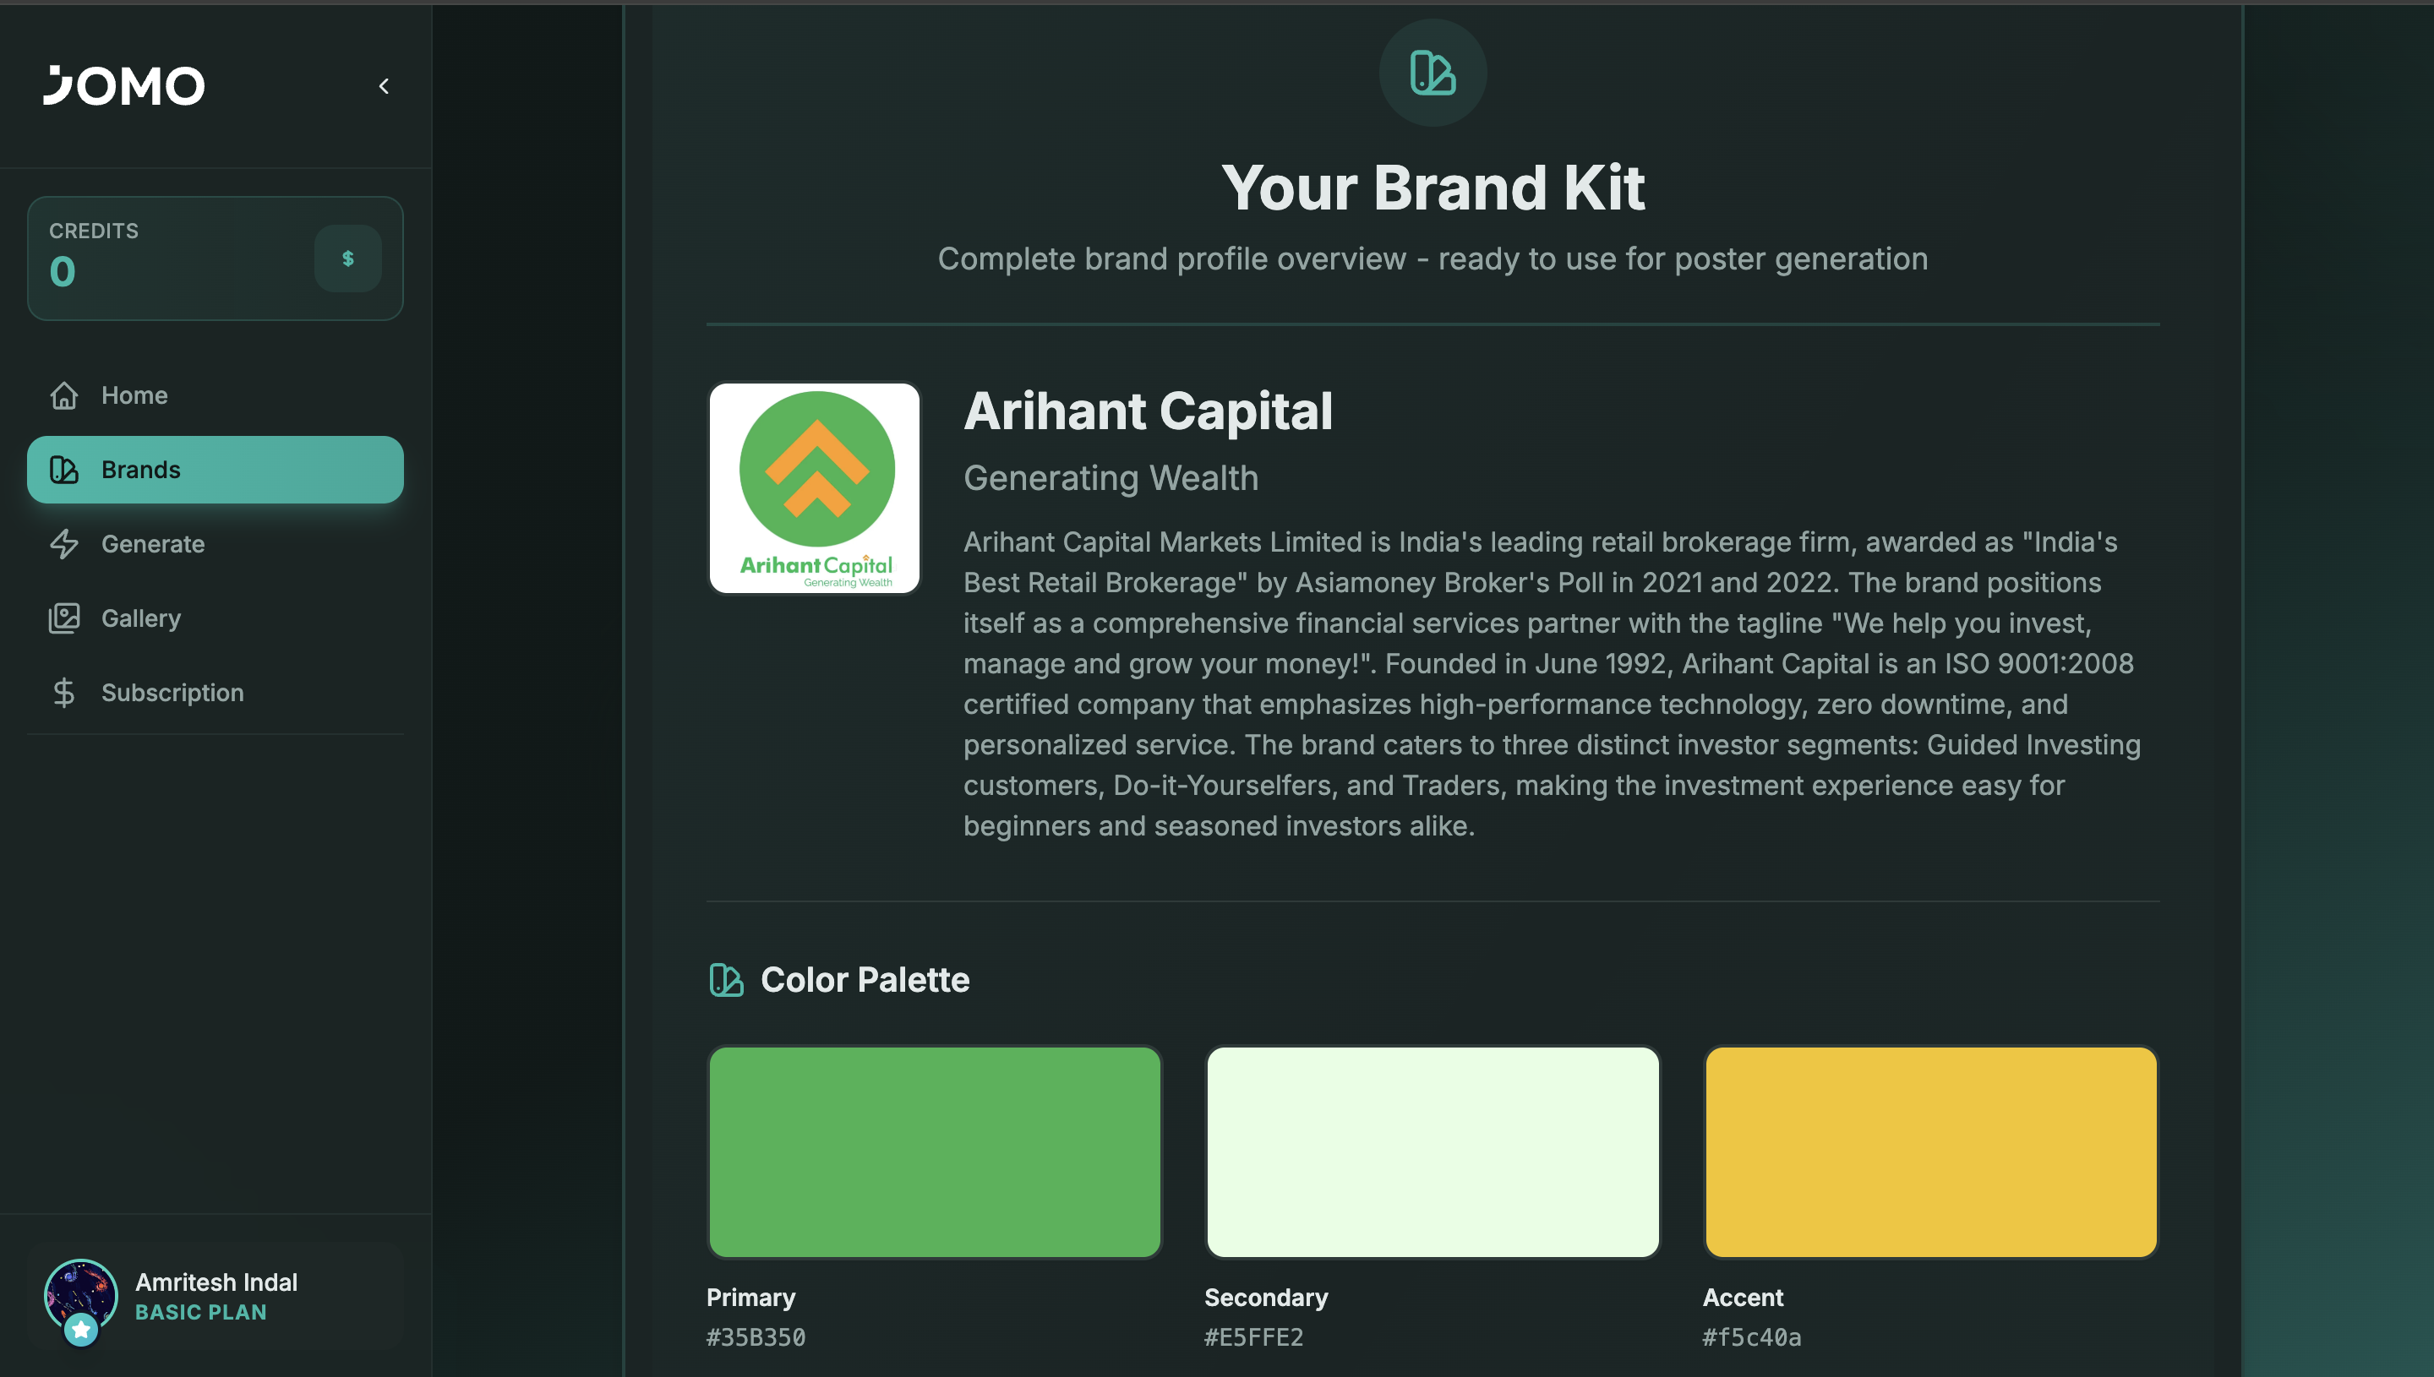Click the Amritesh Indal profile avatar
The width and height of the screenshot is (2434, 1377).
click(x=80, y=1297)
